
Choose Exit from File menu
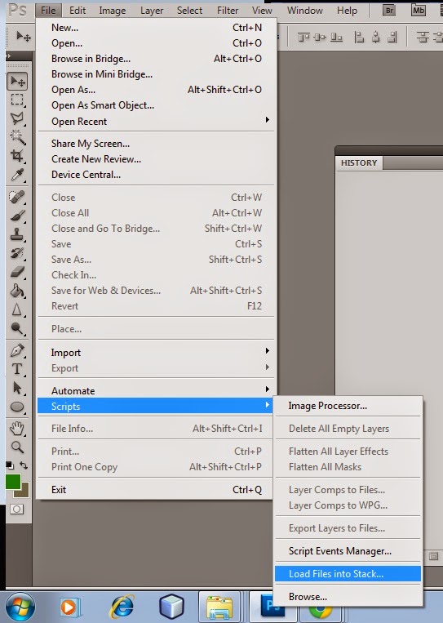click(x=156, y=490)
